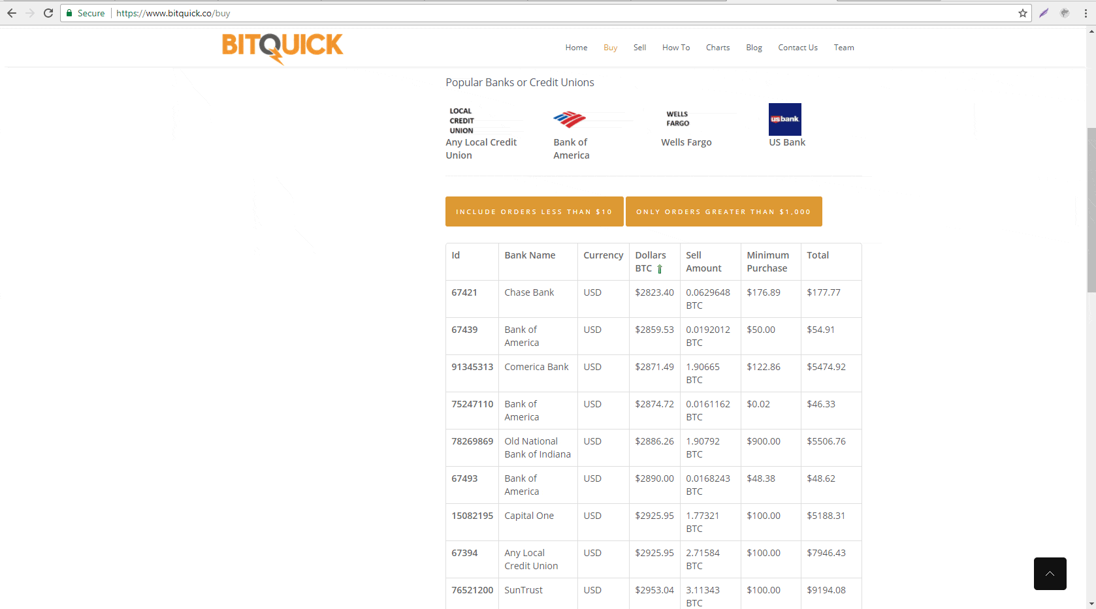Open the Contact Us page

click(798, 48)
